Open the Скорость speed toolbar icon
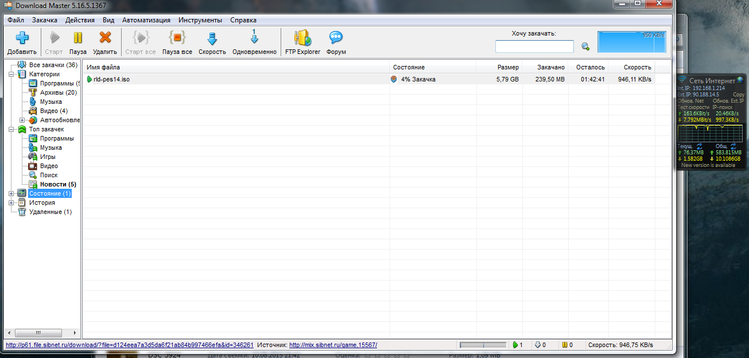 tap(212, 38)
